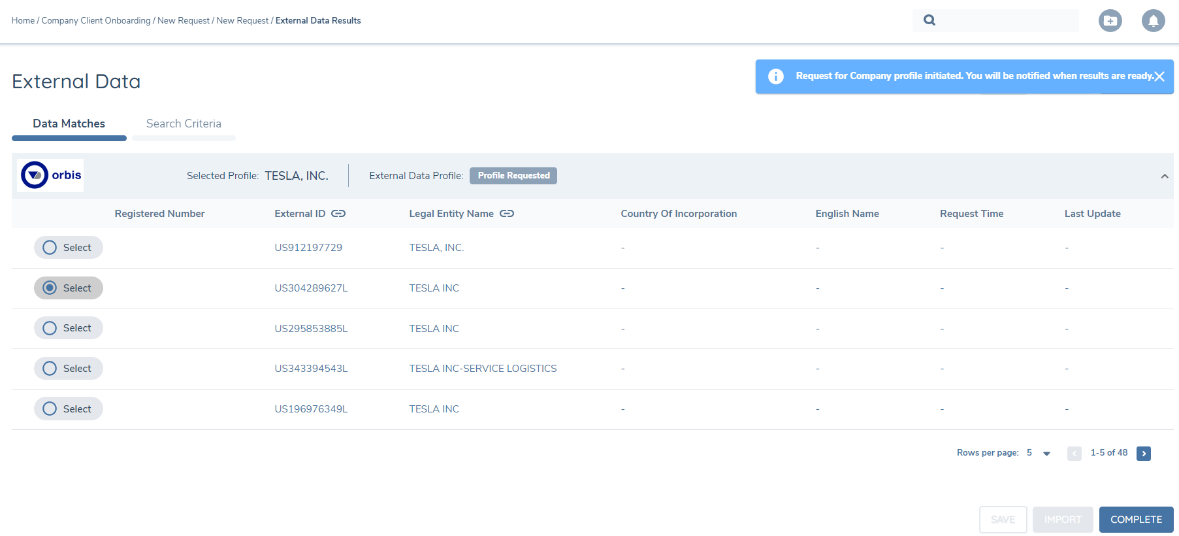Image resolution: width=1179 pixels, height=536 pixels.
Task: Click link icon beside External ID header
Action: pyautogui.click(x=338, y=214)
